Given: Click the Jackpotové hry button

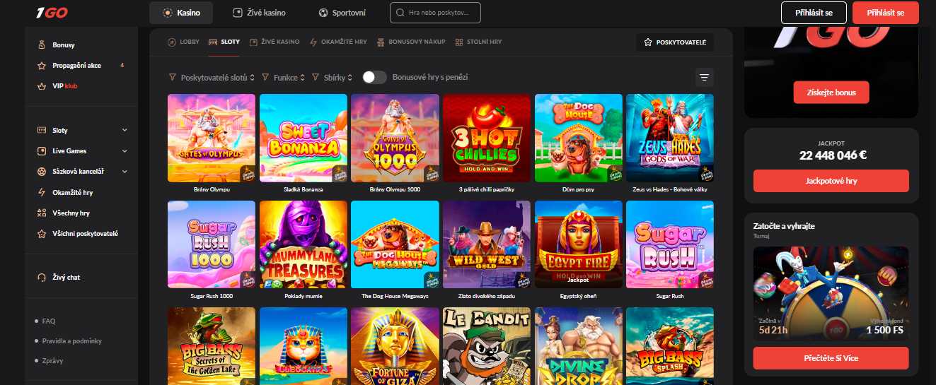Looking at the screenshot, I should tap(831, 181).
